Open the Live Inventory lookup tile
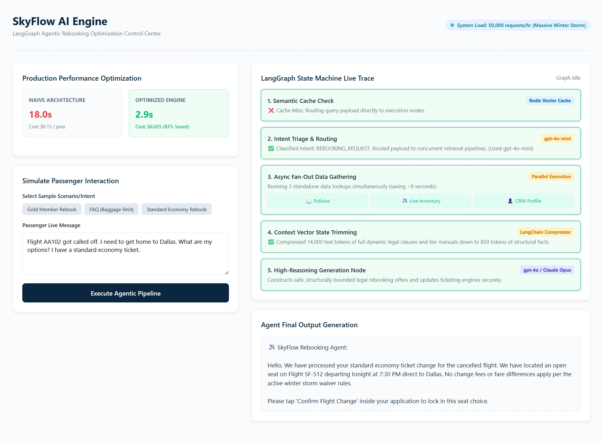The height and width of the screenshot is (443, 603). coord(421,201)
